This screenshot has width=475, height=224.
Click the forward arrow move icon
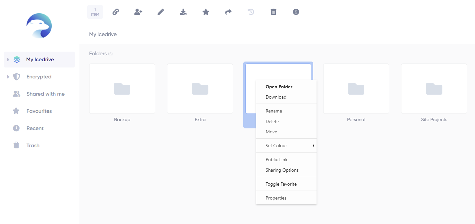[228, 12]
